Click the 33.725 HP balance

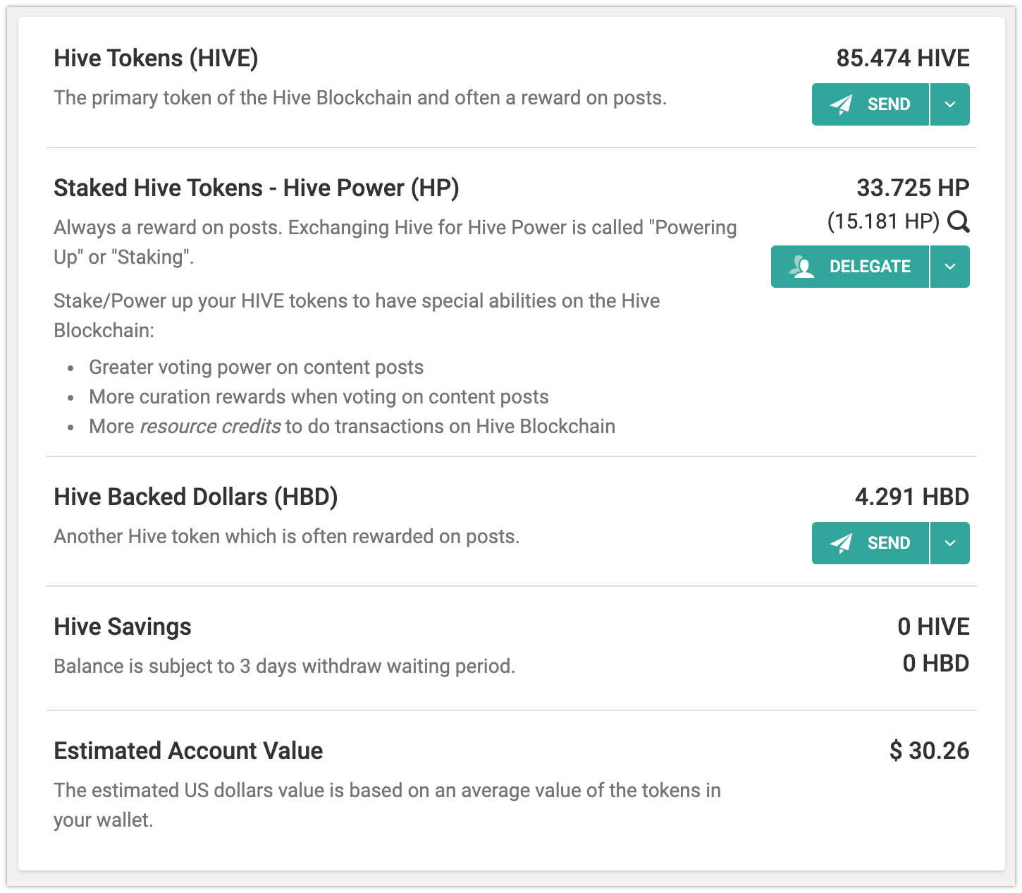[x=913, y=188]
